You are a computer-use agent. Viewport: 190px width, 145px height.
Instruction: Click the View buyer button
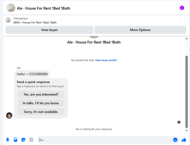click(49, 30)
